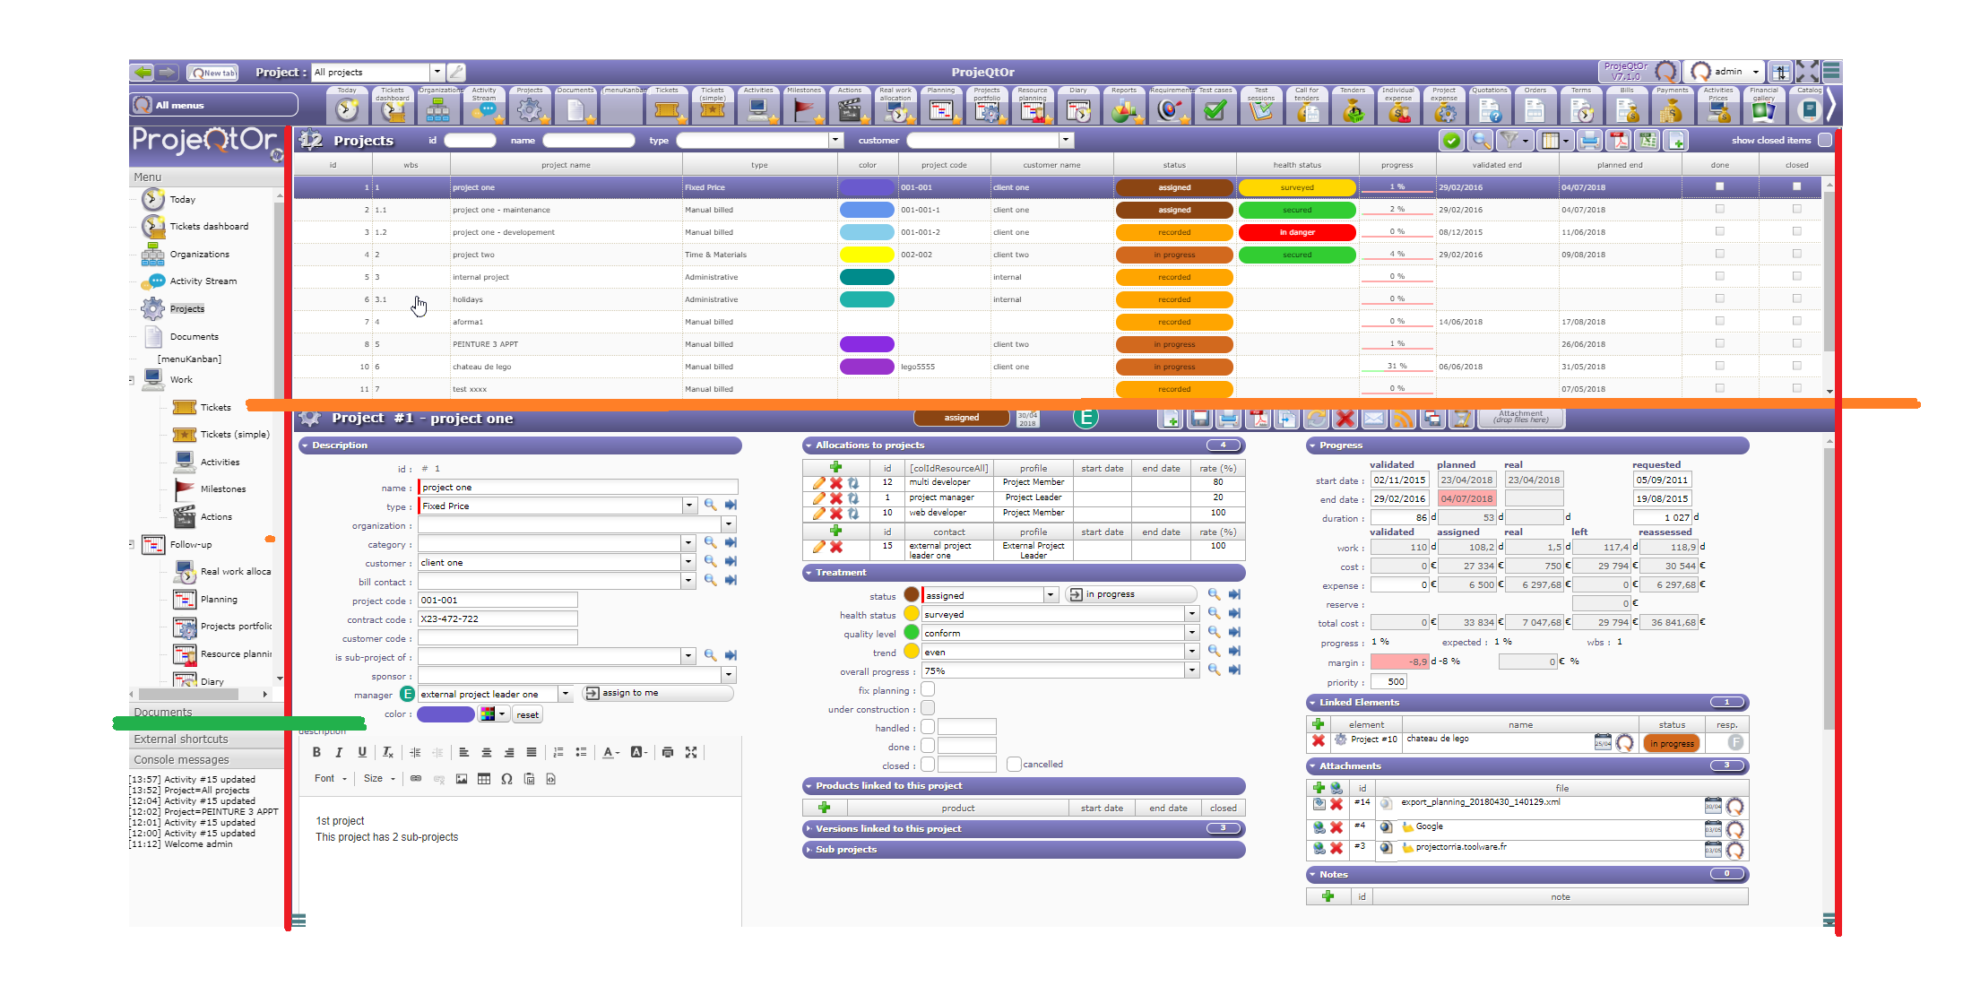Open External shortcuts panel
Viewport: 1972px width, 986px height.
point(181,739)
